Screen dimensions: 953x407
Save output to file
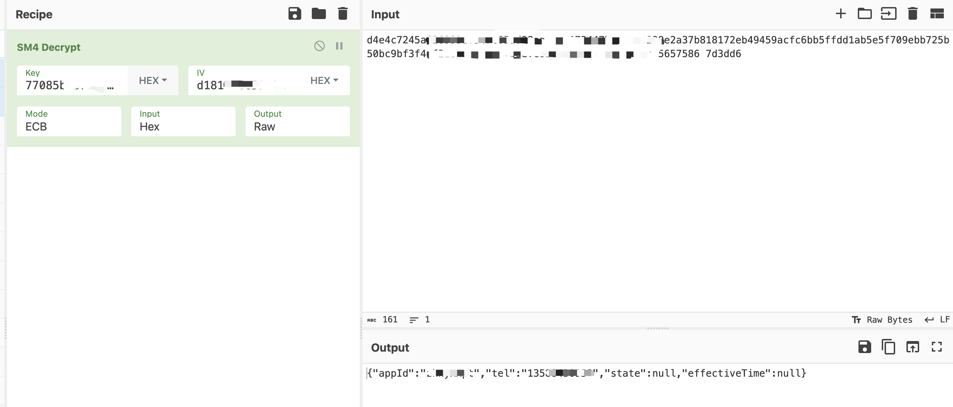click(x=864, y=347)
